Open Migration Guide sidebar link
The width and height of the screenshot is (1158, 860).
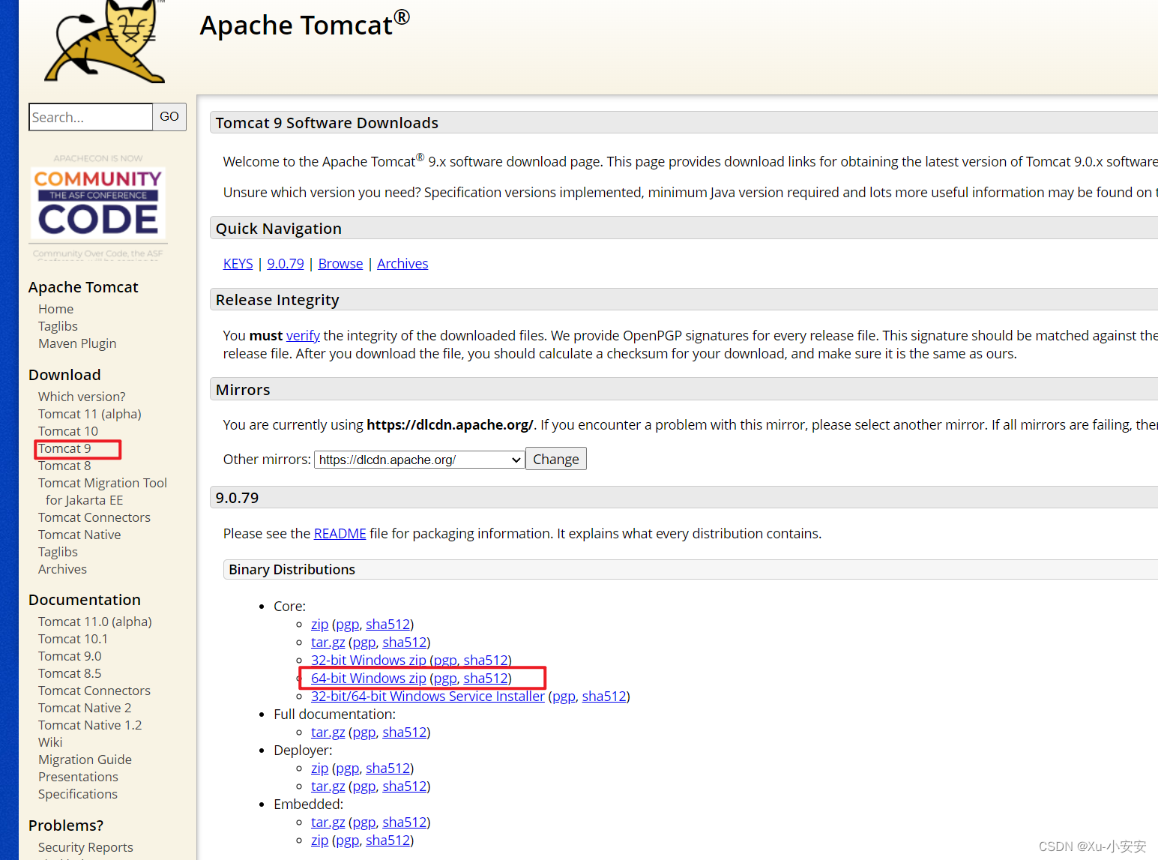(85, 760)
